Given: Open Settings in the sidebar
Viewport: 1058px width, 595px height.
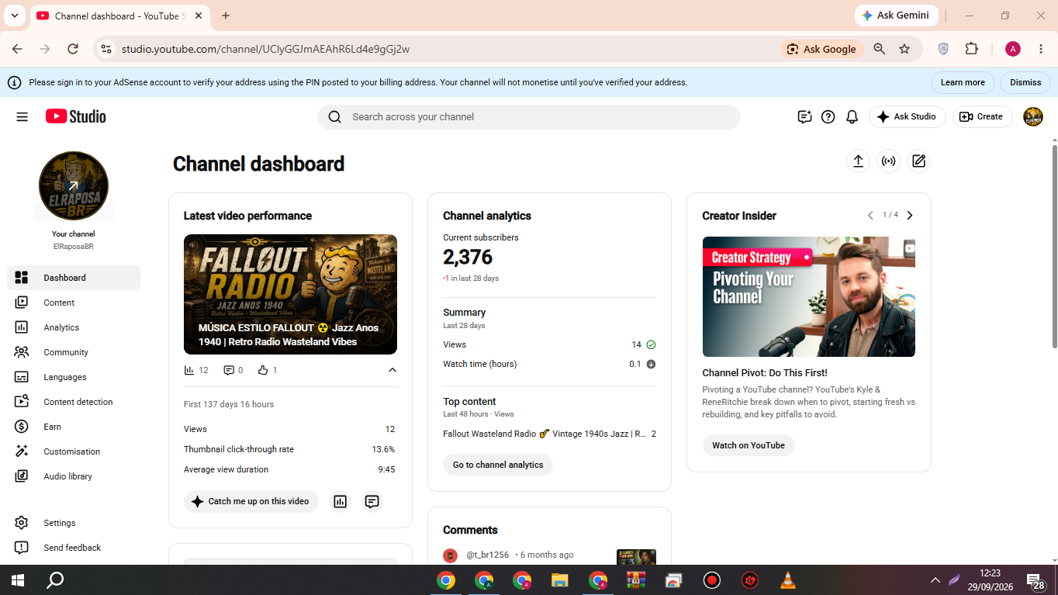Looking at the screenshot, I should (x=74, y=523).
